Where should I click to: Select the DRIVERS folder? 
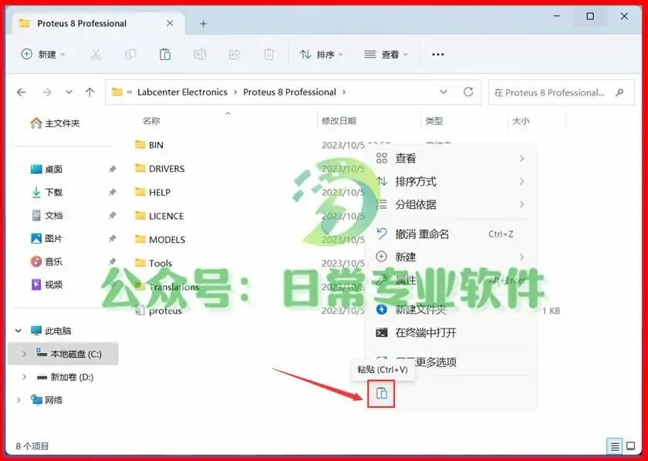pyautogui.click(x=160, y=169)
